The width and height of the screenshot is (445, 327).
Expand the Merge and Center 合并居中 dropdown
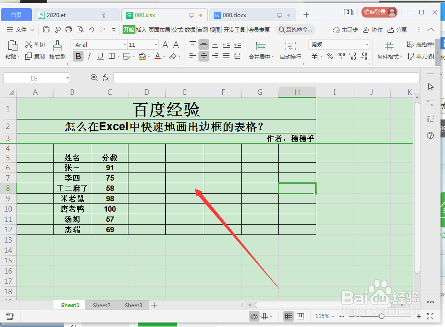click(273, 57)
